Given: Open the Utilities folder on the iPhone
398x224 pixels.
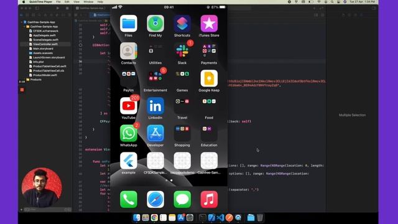Looking at the screenshot, I should click(155, 51).
